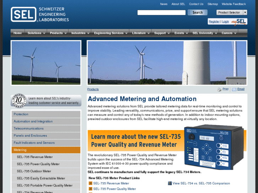Click the Search button
The image size is (258, 193).
pos(197,12)
